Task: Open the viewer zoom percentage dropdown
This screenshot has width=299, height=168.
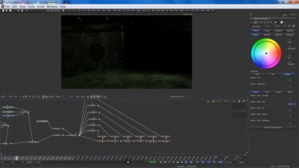Action: coord(11,97)
